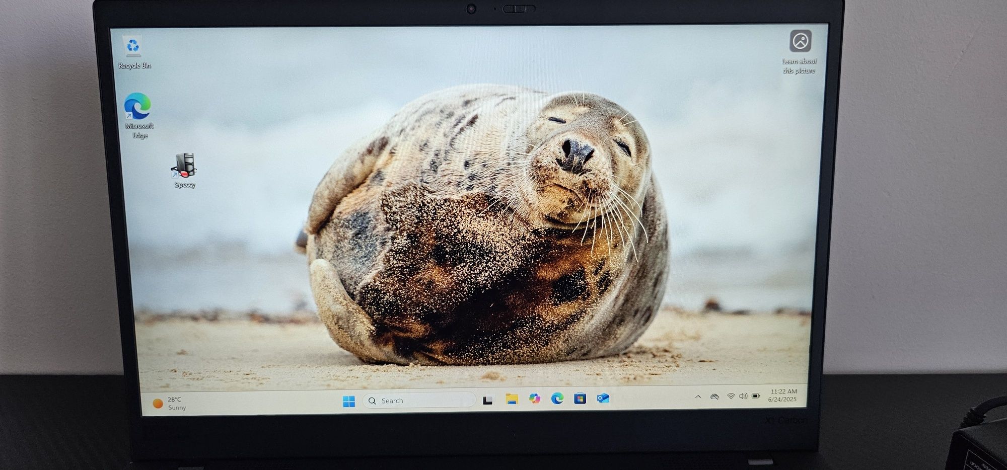This screenshot has height=470, width=1007.
Task: Open the weather widget showing 28°C Sunny
Action: [x=170, y=403]
